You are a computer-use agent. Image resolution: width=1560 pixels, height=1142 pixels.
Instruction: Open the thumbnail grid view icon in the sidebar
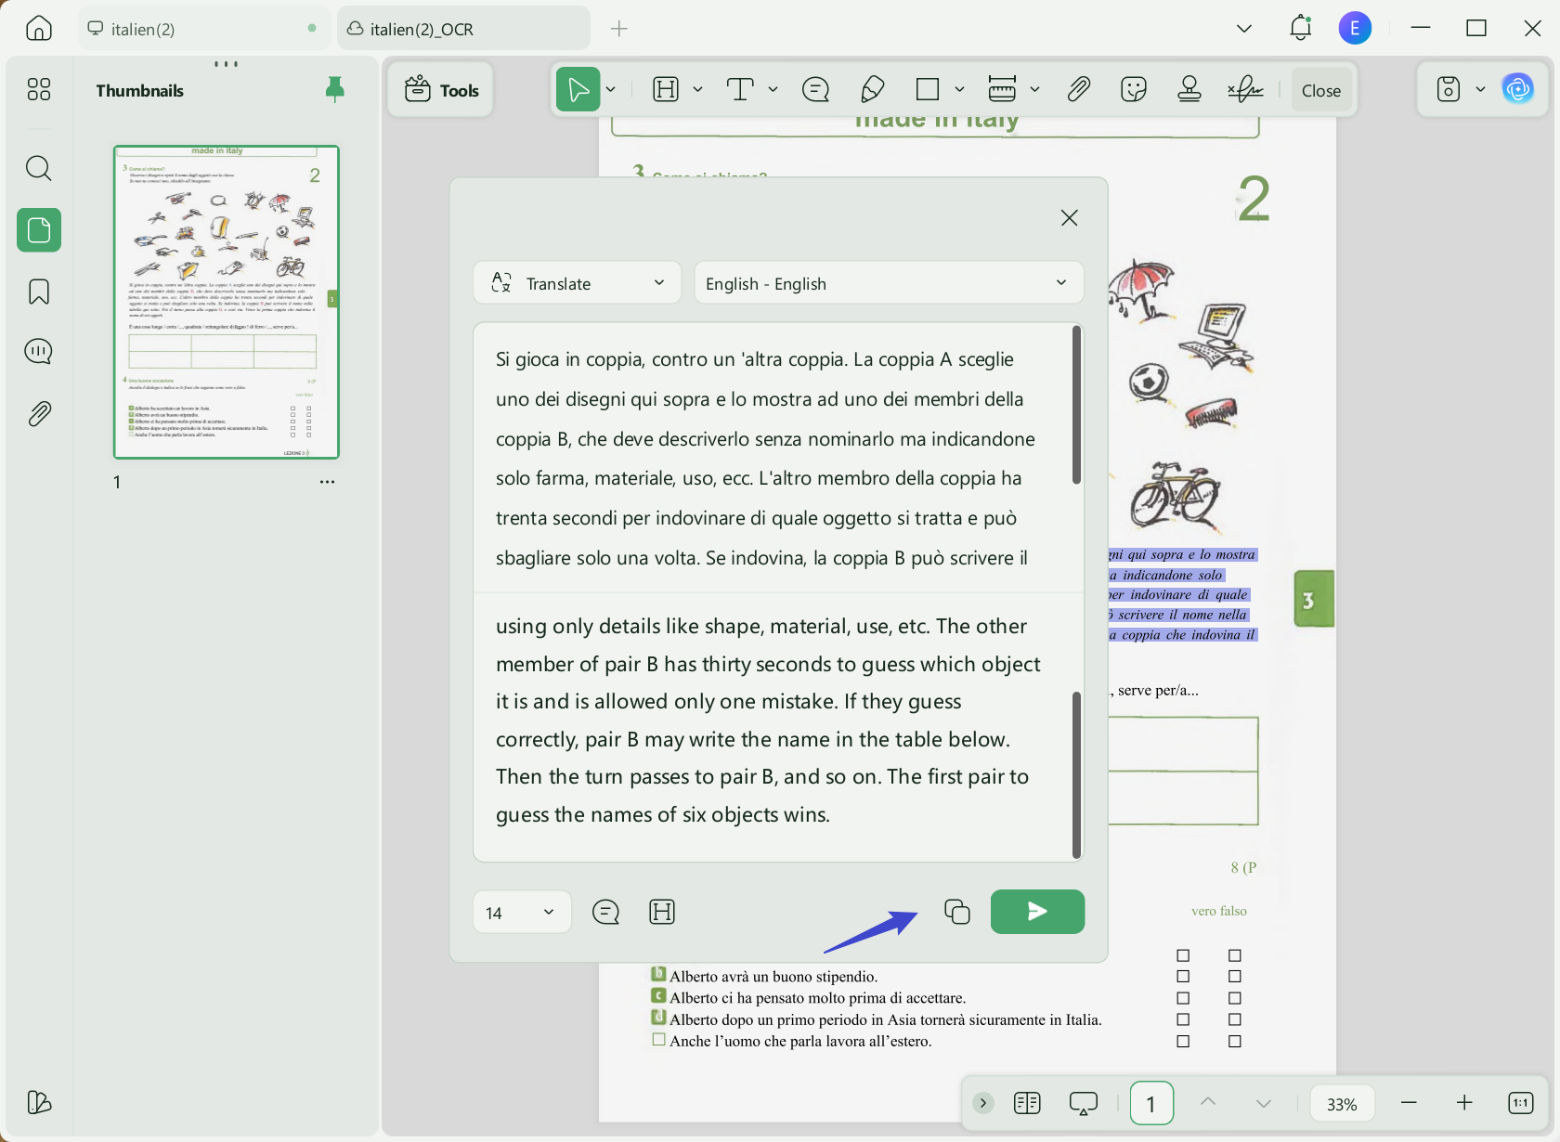coord(39,89)
